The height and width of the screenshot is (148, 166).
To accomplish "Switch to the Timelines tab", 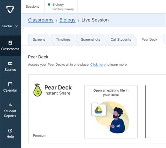I will click(x=63, y=40).
